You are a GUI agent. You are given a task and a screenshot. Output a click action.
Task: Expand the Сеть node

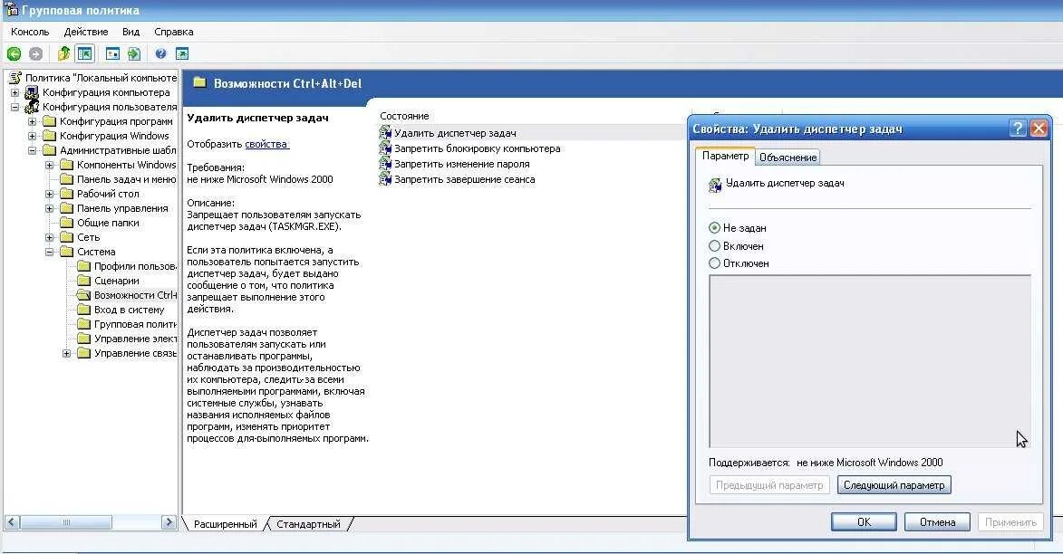point(50,237)
